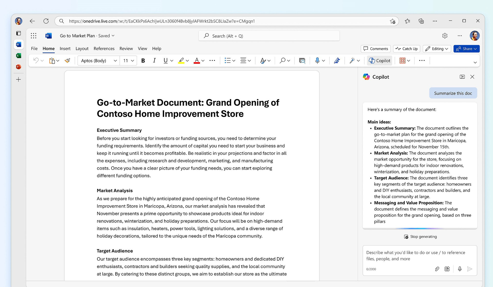Toggle underline formatting

[165, 60]
